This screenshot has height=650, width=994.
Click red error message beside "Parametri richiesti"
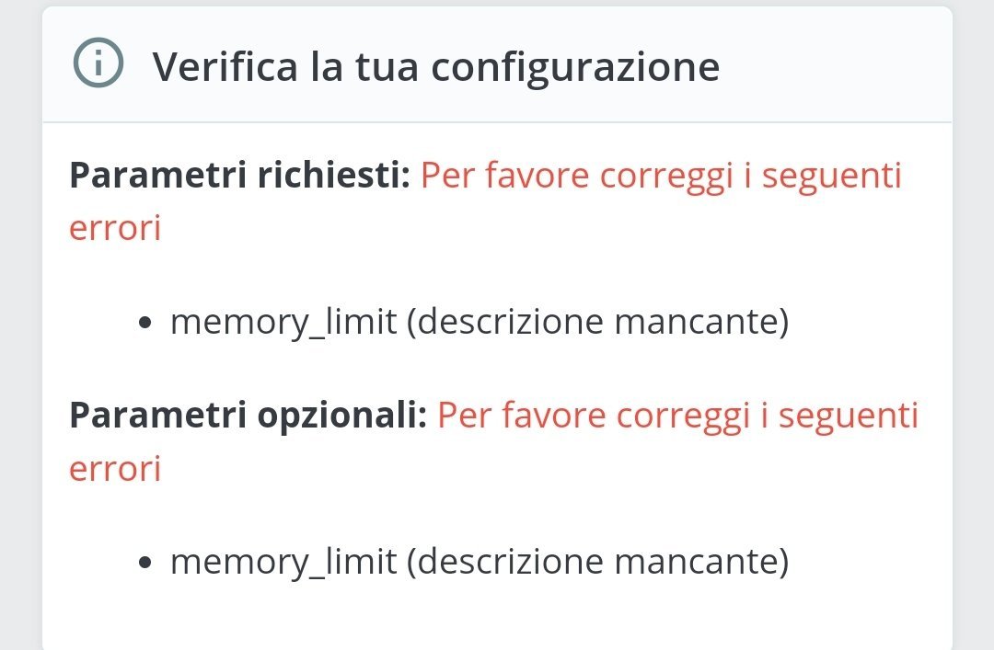661,175
